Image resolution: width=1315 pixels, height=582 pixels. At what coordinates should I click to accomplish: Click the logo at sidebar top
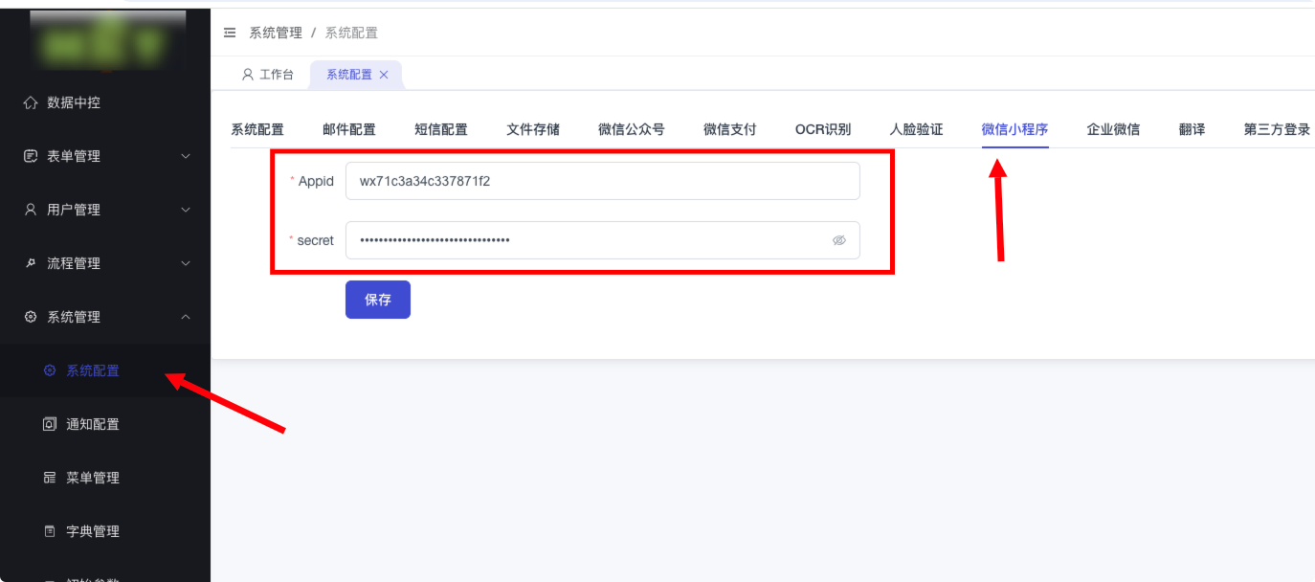[107, 41]
